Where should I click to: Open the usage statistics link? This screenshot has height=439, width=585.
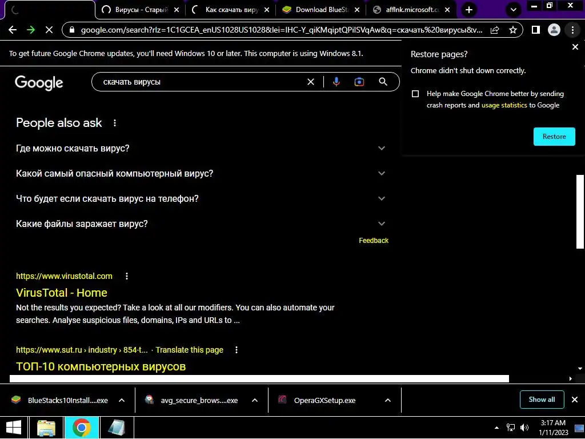pyautogui.click(x=504, y=105)
